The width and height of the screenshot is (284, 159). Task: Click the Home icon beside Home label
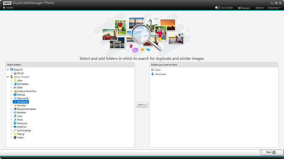4,8
